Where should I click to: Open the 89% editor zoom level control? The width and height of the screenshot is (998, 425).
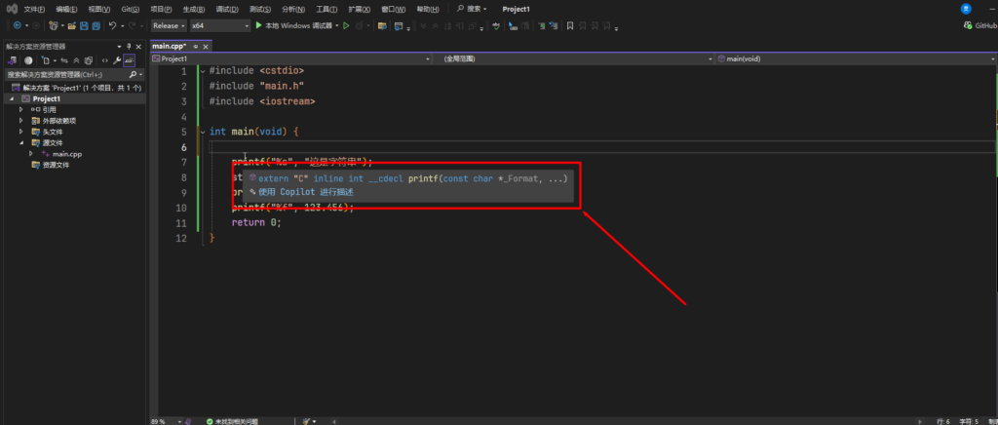[161, 421]
